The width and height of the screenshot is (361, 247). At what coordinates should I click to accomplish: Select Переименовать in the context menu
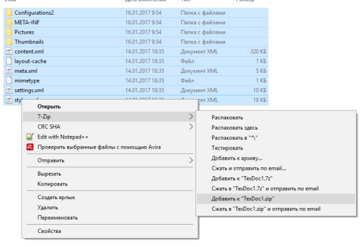[110, 218]
